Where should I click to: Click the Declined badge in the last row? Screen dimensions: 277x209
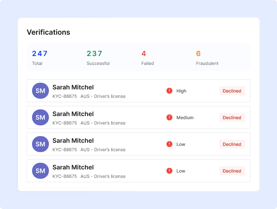point(232,171)
